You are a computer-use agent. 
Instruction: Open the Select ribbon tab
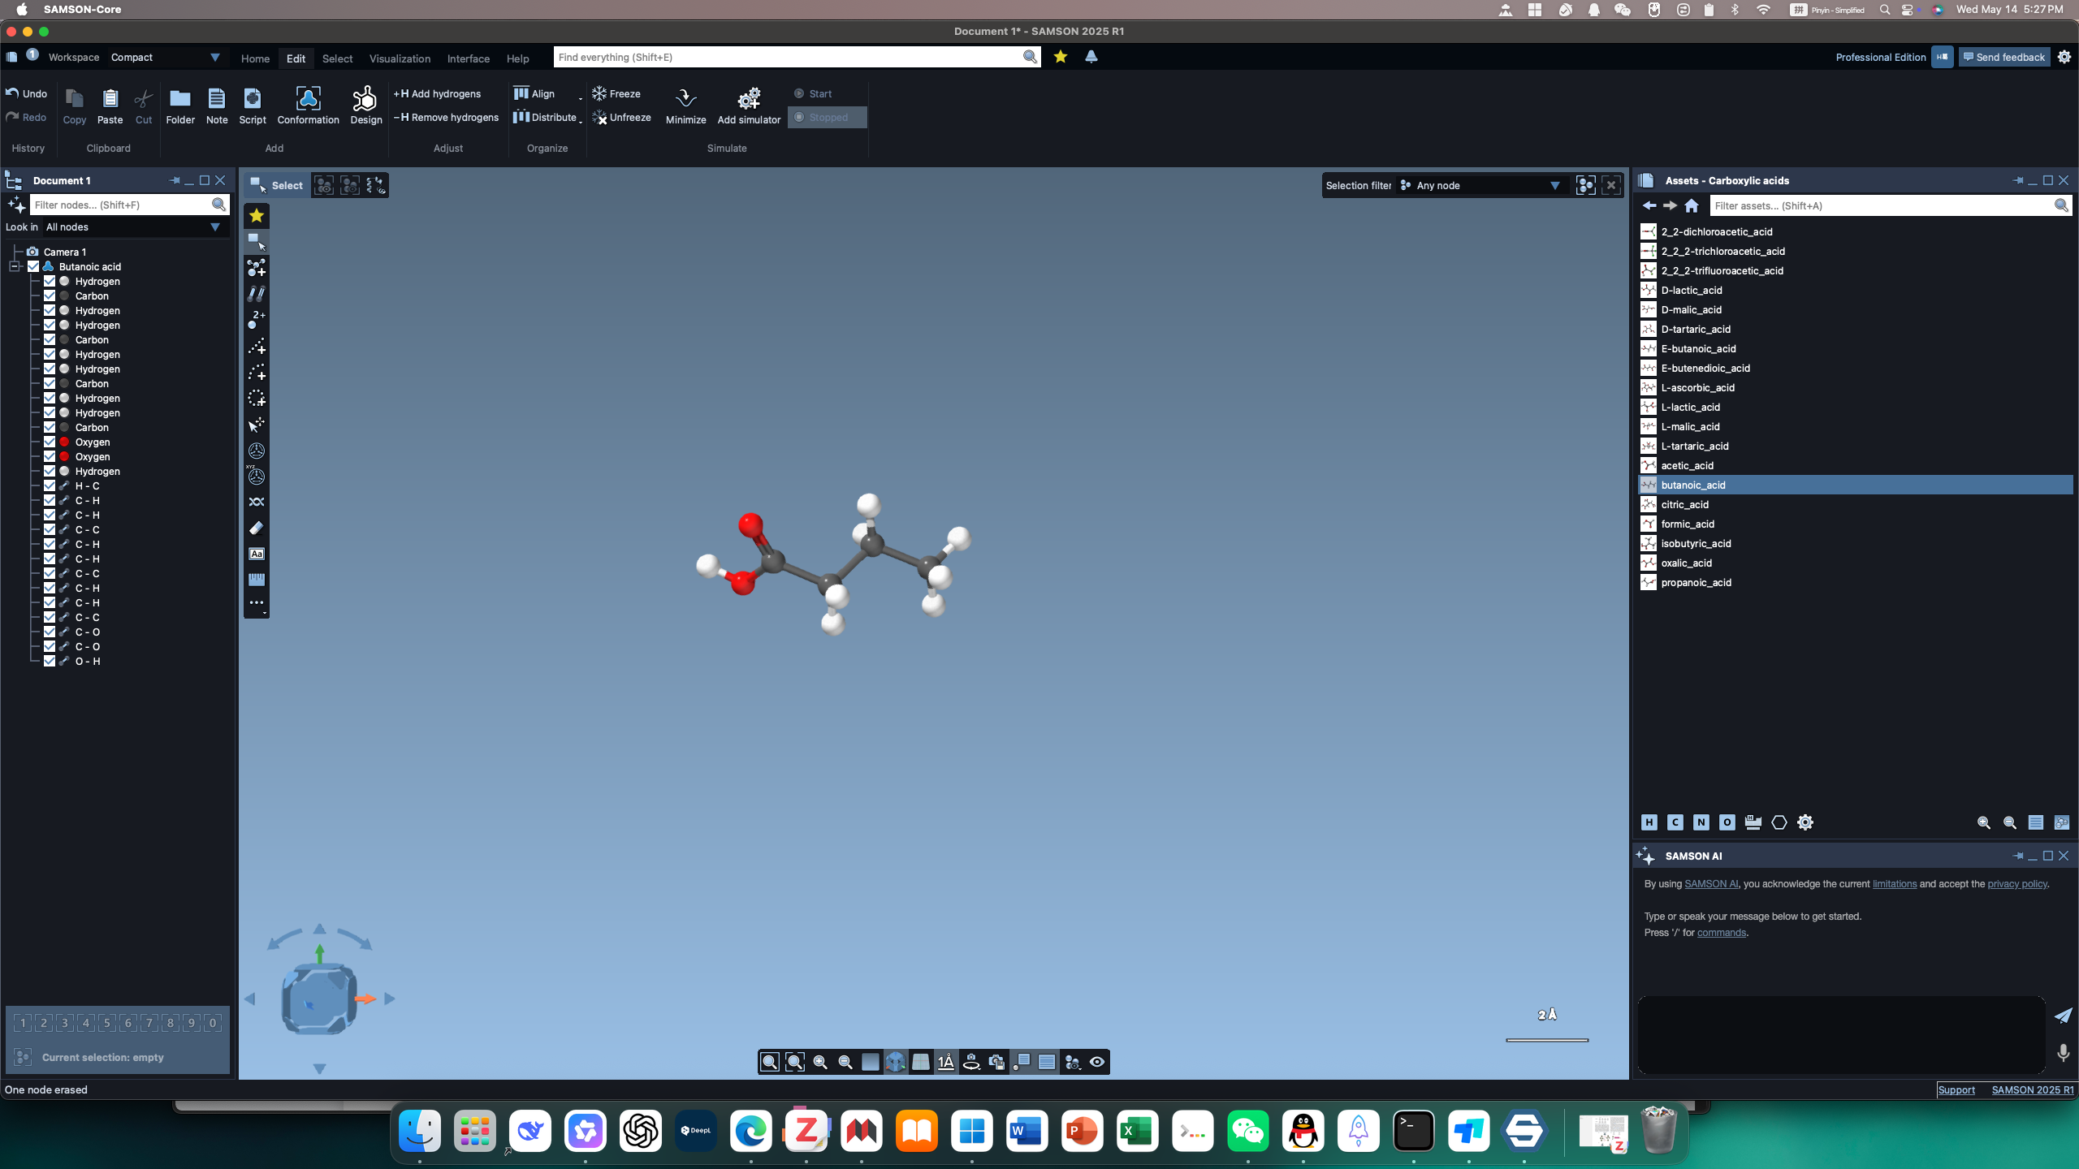point(337,58)
